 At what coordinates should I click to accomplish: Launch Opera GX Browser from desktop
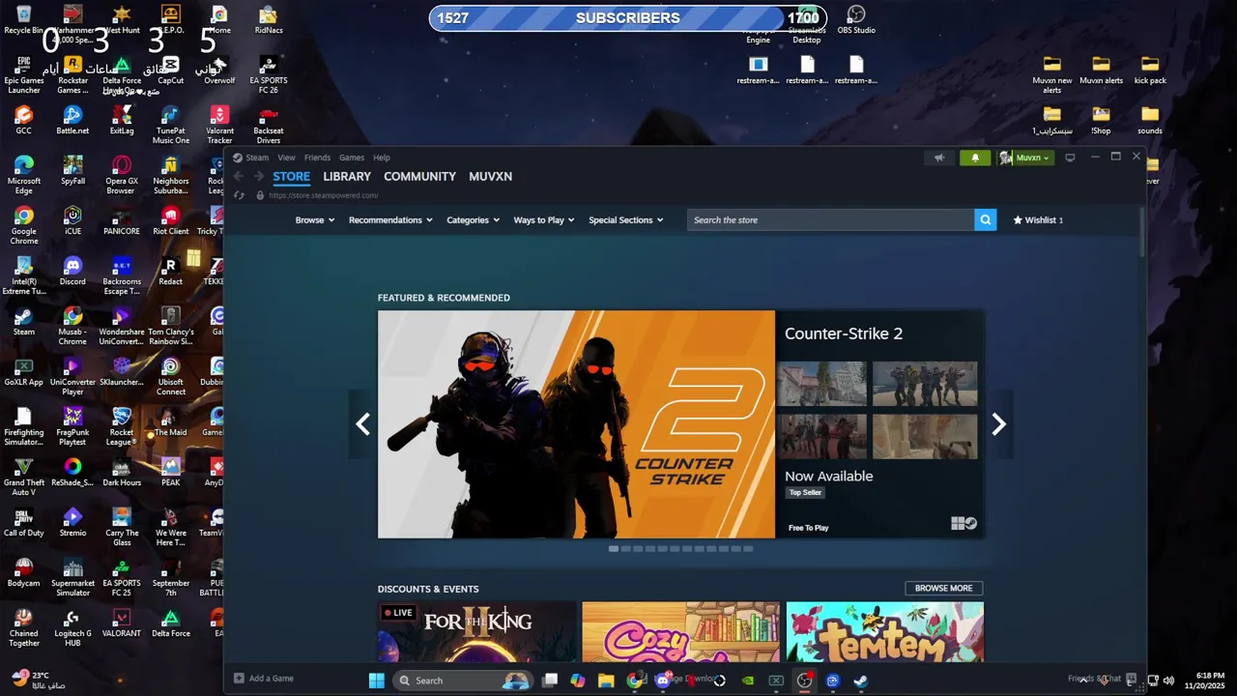click(x=121, y=175)
